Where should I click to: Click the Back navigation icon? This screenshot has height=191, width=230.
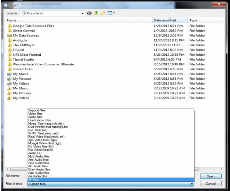click(x=89, y=13)
